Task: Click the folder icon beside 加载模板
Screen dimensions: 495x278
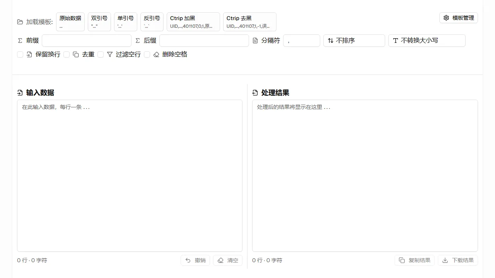Action: (20, 22)
